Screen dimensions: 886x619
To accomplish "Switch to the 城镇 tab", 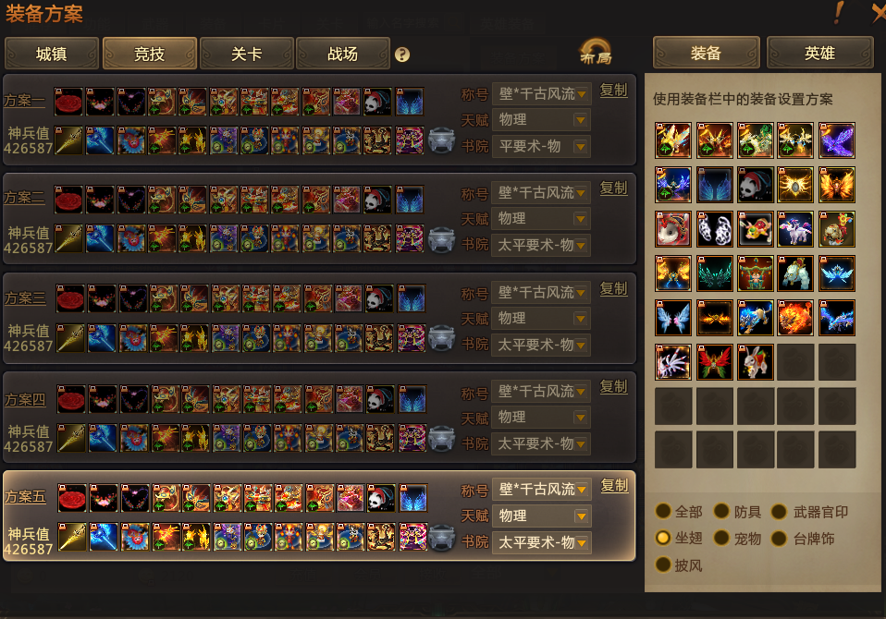I will [52, 54].
